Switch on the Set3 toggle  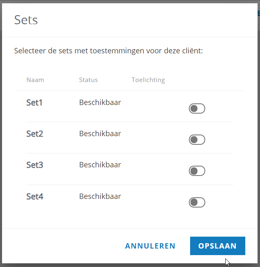coord(197,171)
